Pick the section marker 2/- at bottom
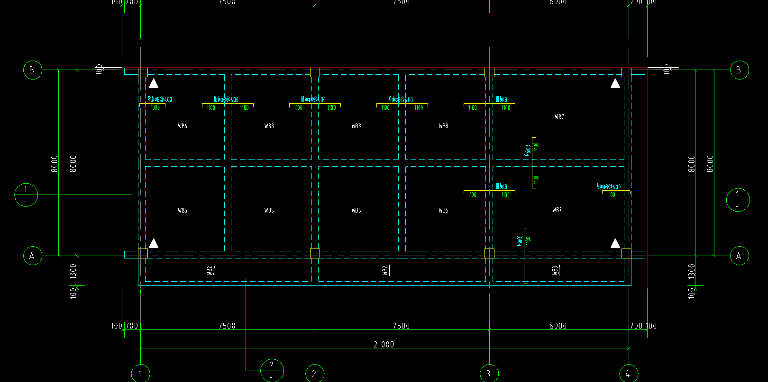The image size is (768, 382). click(272, 371)
